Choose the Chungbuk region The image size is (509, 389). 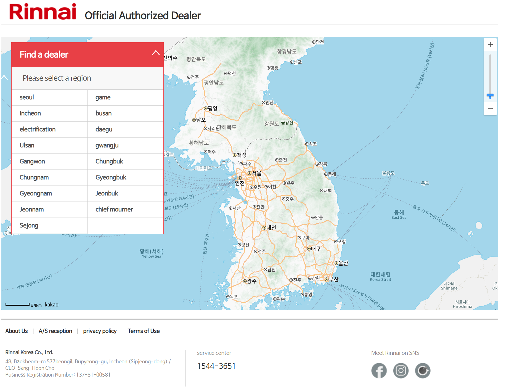[x=125, y=162]
